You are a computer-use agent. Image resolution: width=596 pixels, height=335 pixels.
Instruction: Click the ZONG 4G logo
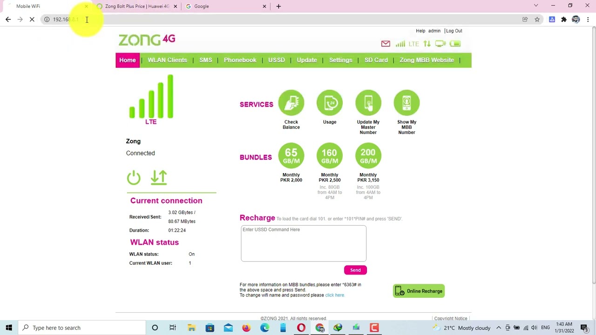pos(147,40)
